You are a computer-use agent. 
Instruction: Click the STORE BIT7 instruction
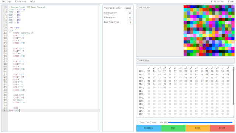[x=19, y=43]
